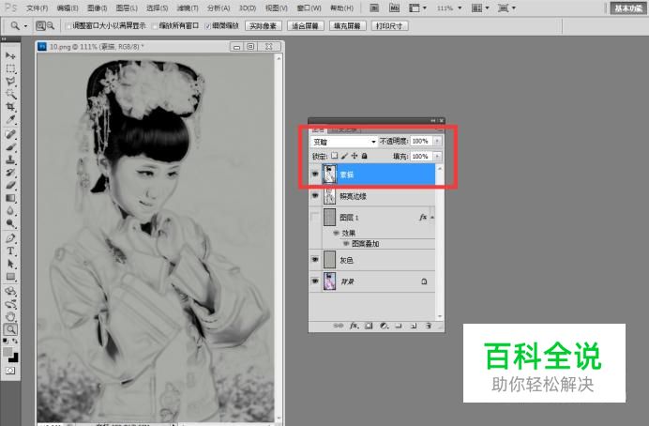Image resolution: width=649 pixels, height=426 pixels.
Task: Select the Healing Brush tool
Action: (10, 134)
